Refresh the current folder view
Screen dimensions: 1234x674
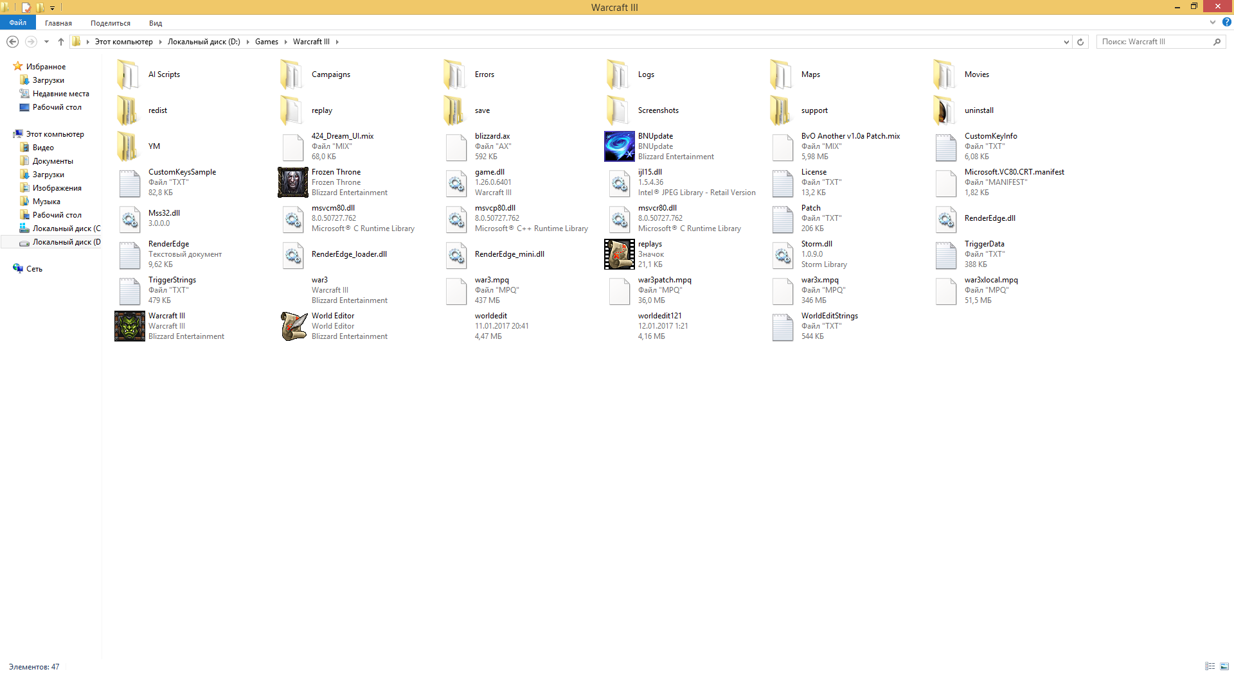pyautogui.click(x=1080, y=42)
